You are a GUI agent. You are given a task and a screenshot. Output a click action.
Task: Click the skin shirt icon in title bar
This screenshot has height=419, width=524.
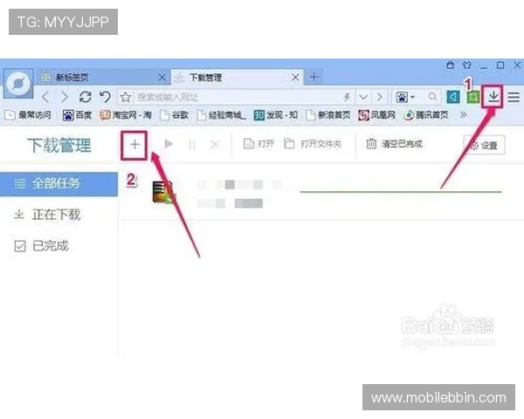[467, 65]
